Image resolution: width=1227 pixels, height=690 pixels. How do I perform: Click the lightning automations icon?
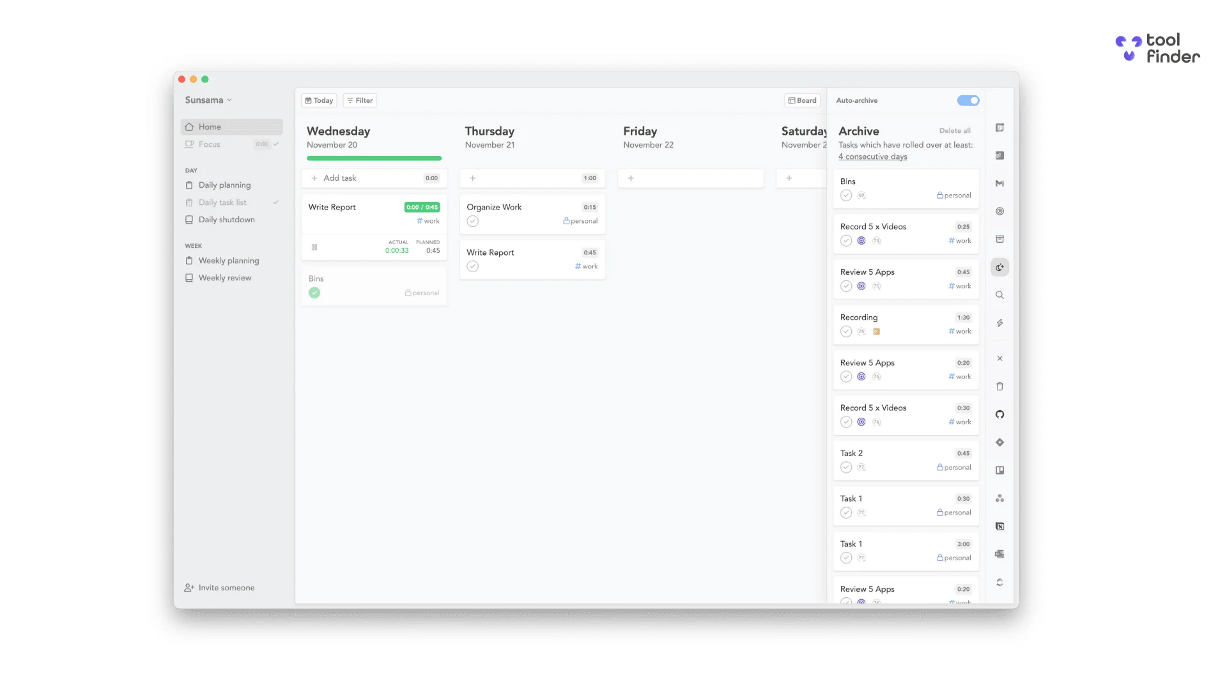[999, 323]
